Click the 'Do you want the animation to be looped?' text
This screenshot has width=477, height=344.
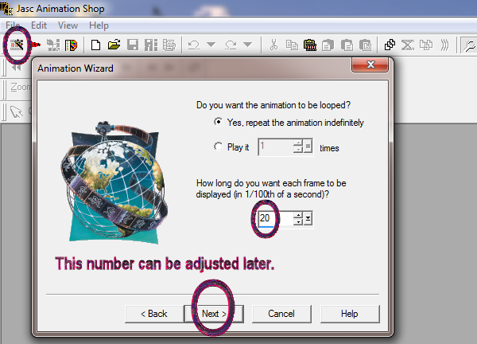(x=273, y=105)
